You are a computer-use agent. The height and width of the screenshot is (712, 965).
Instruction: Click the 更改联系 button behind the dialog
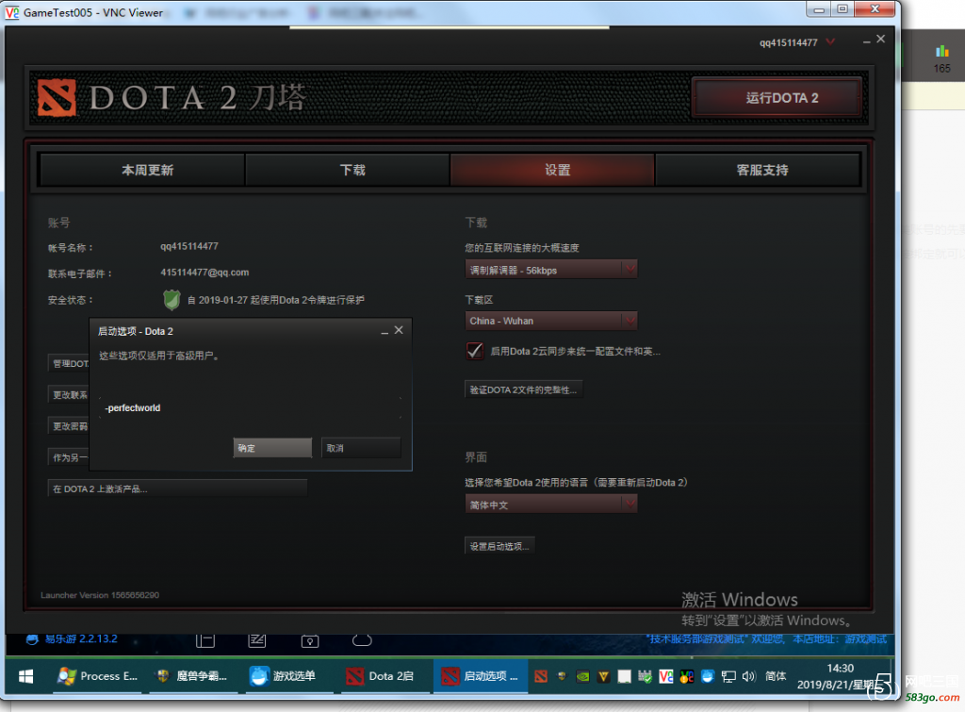pyautogui.click(x=69, y=395)
